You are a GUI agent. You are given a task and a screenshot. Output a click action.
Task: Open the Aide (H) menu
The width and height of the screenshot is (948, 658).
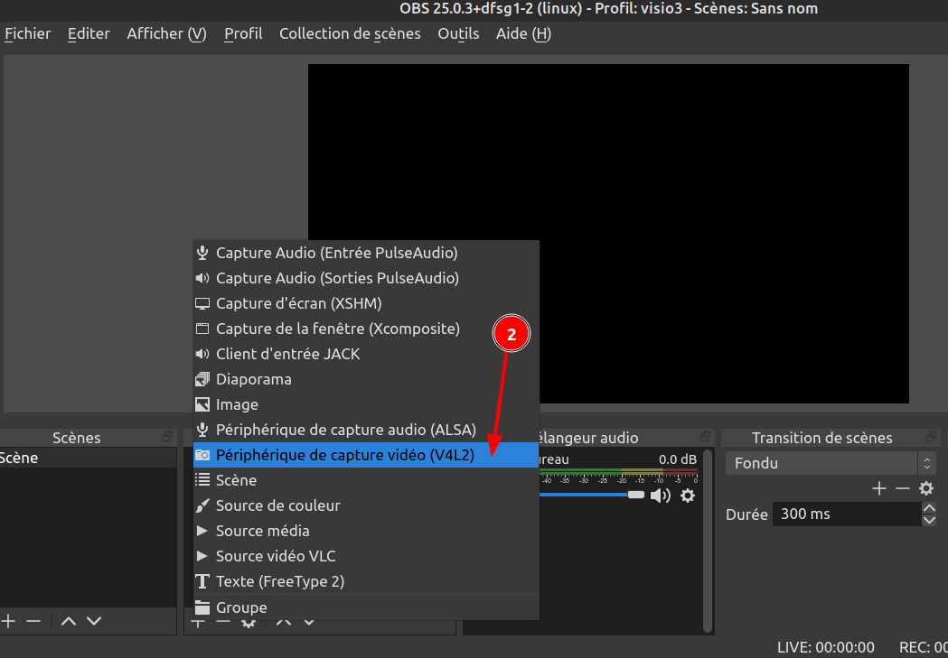[x=523, y=33]
